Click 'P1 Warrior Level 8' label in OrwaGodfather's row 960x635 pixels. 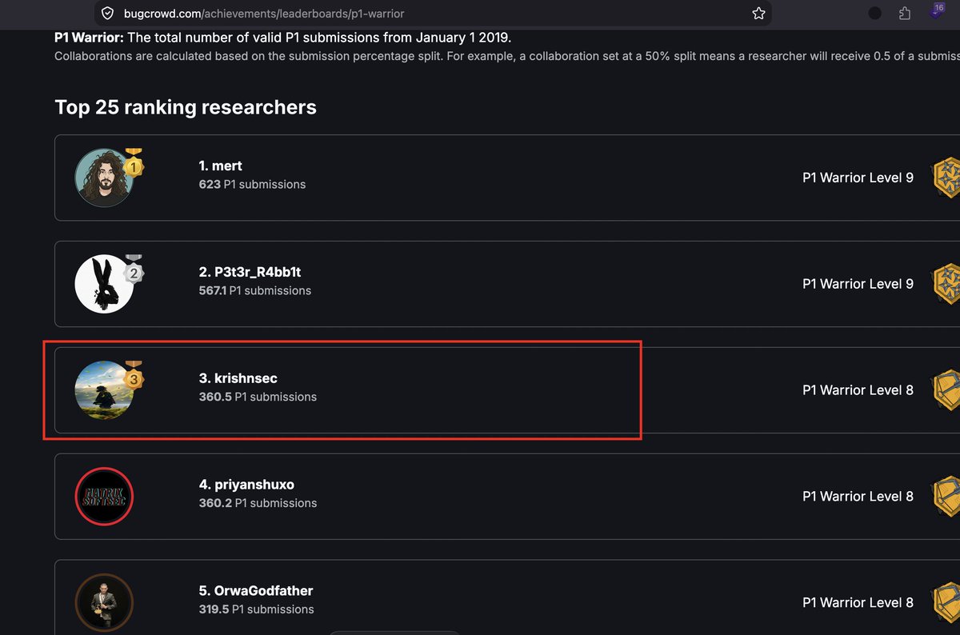858,603
